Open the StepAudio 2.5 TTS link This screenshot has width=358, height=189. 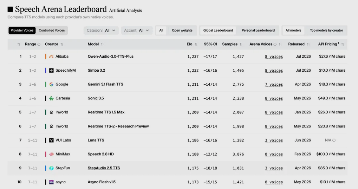104,168
